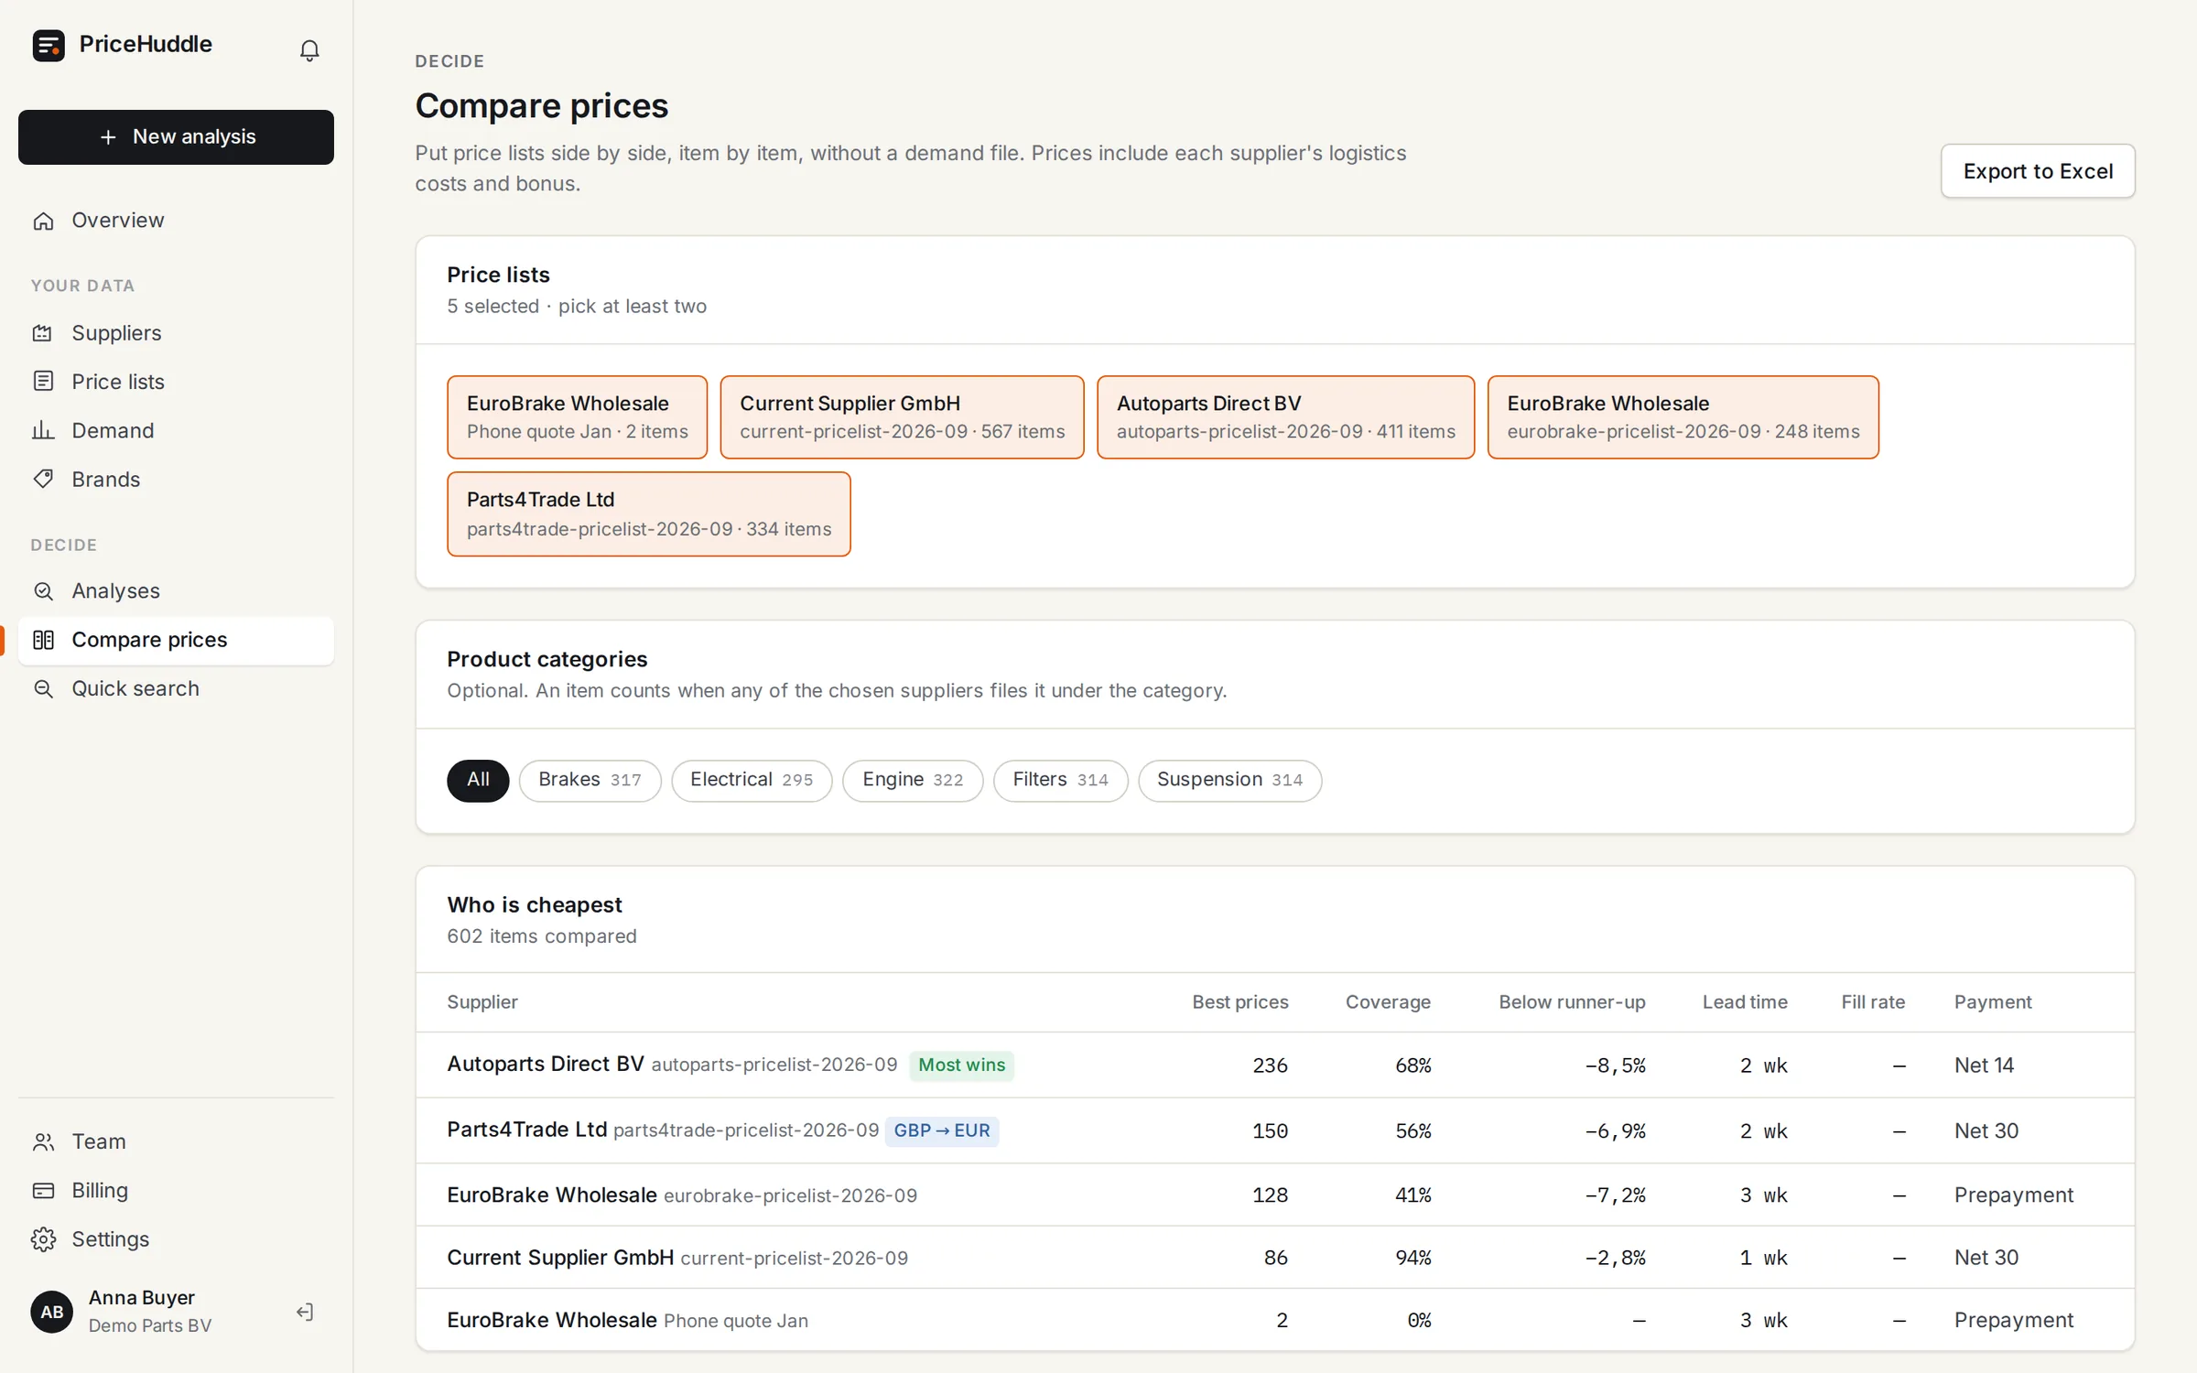Open Quick search
Screen dimensions: 2197x1373
(x=176, y=688)
